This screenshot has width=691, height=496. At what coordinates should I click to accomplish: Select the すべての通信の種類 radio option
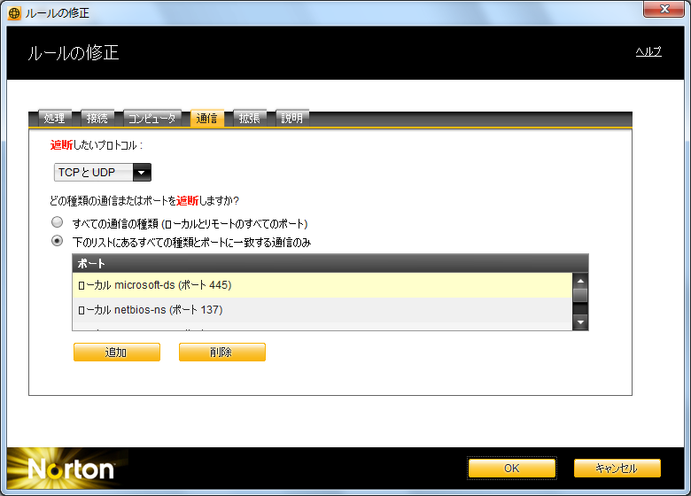click(58, 223)
